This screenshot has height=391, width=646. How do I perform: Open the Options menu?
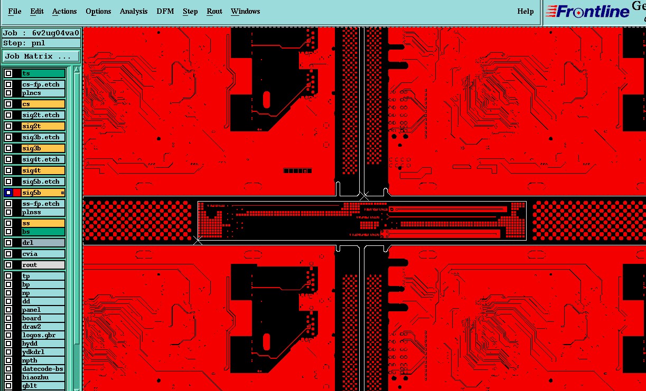pos(98,11)
